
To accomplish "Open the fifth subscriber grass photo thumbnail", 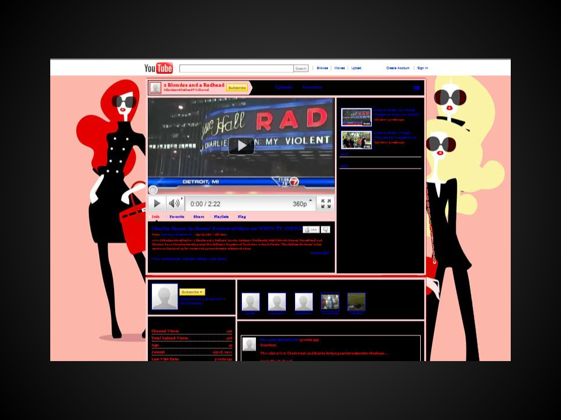I will click(356, 302).
